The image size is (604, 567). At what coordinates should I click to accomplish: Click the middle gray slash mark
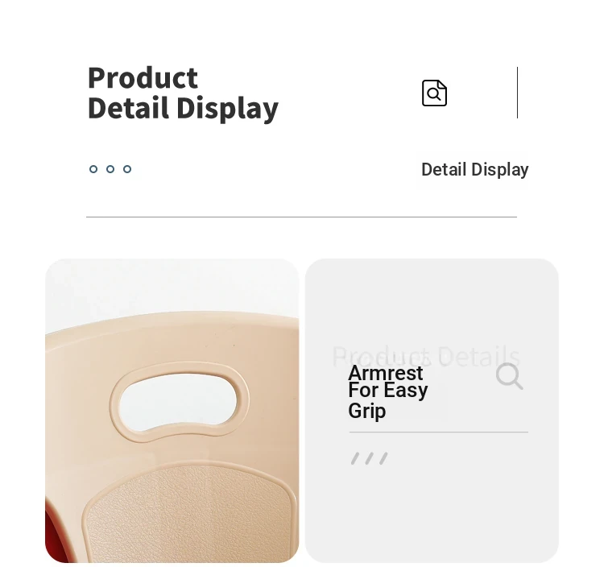pos(369,458)
